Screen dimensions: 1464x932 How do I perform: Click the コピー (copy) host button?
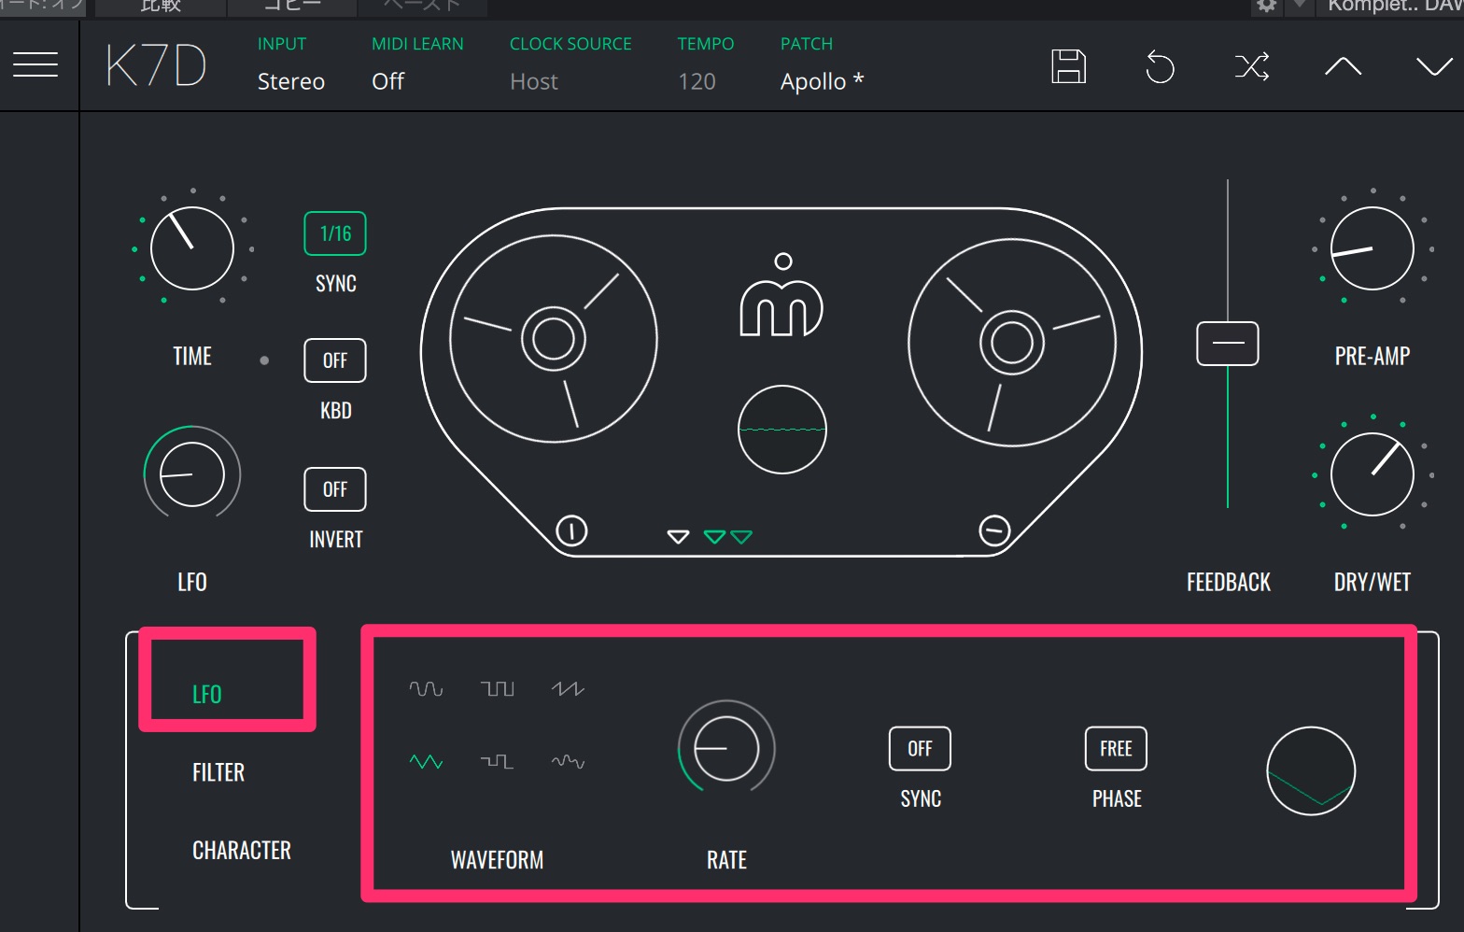[x=292, y=7]
